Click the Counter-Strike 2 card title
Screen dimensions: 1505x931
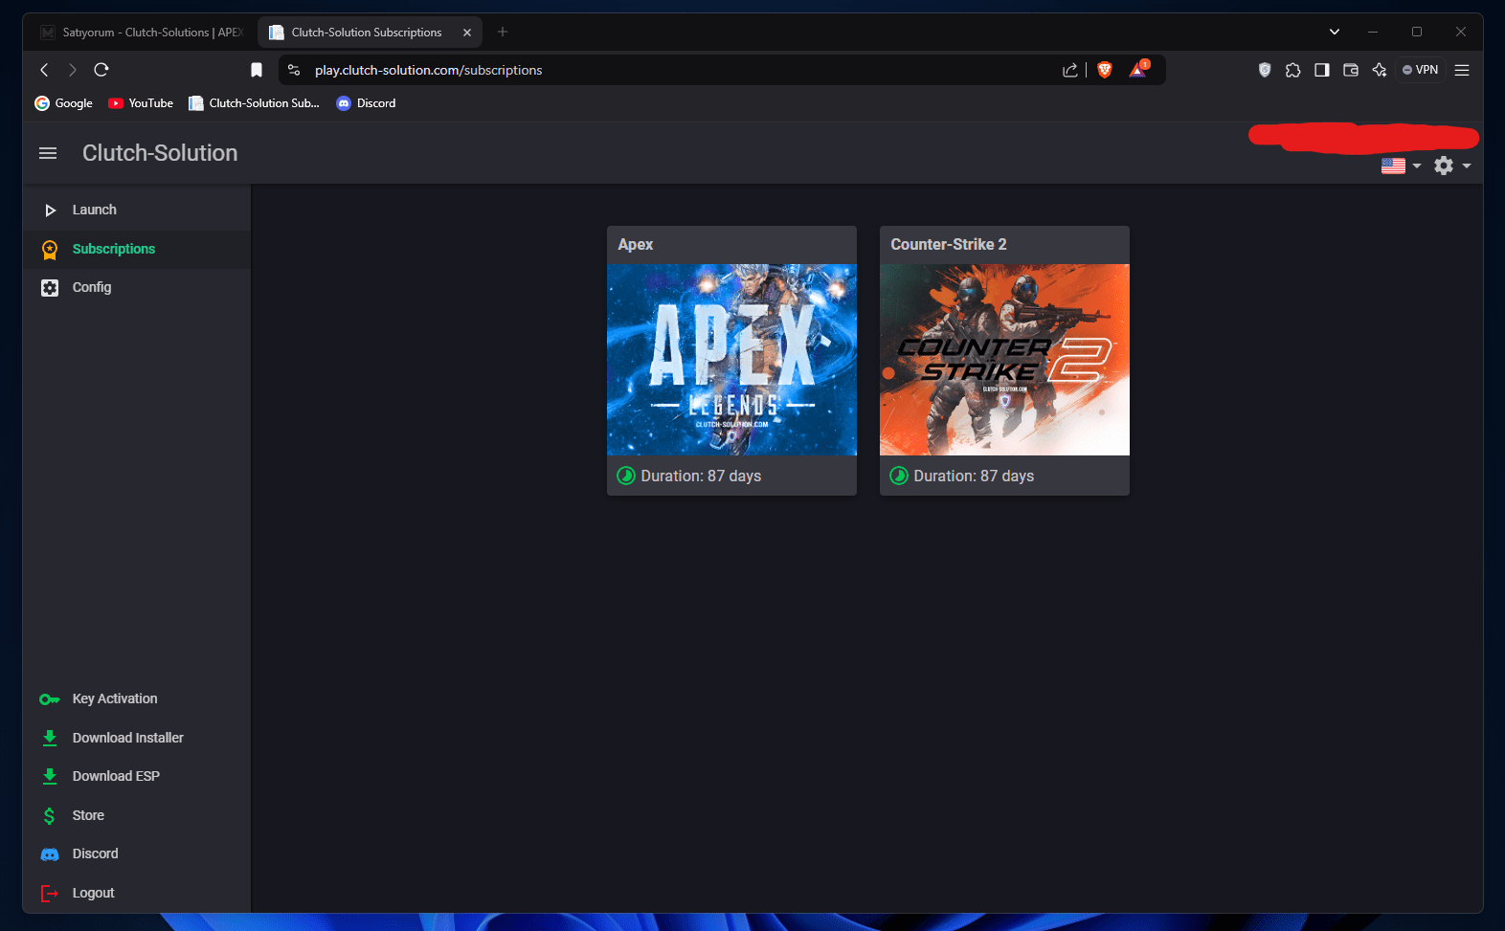click(x=948, y=244)
